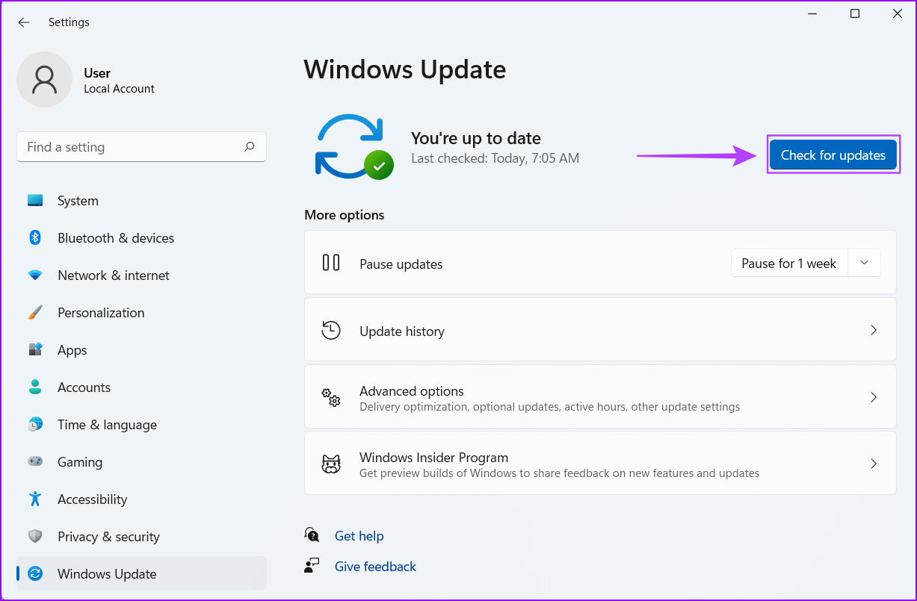Open the Get help link
The image size is (917, 601).
tap(359, 536)
